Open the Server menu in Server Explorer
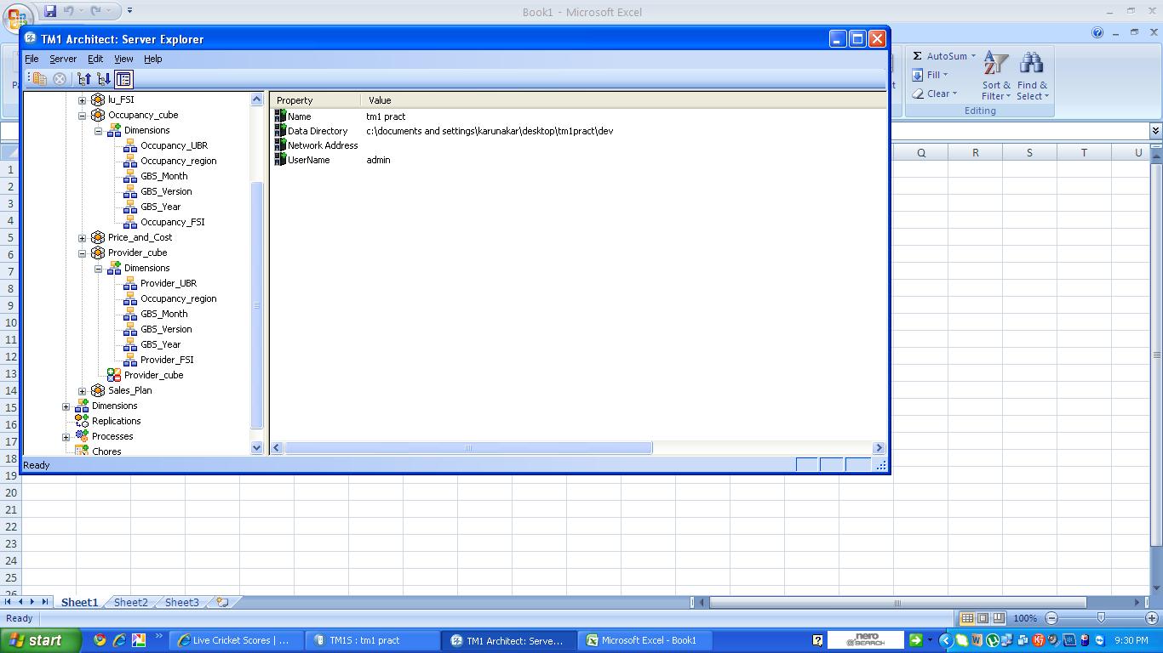The height and width of the screenshot is (653, 1163). tap(63, 59)
